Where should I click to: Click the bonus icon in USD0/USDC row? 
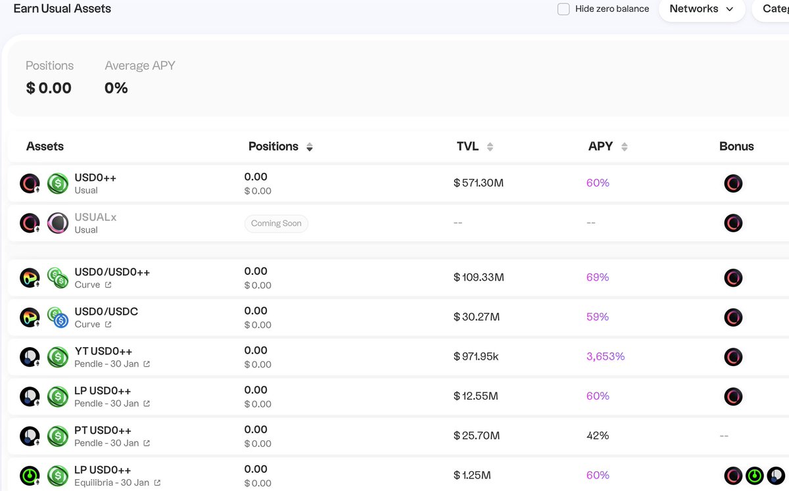(733, 317)
